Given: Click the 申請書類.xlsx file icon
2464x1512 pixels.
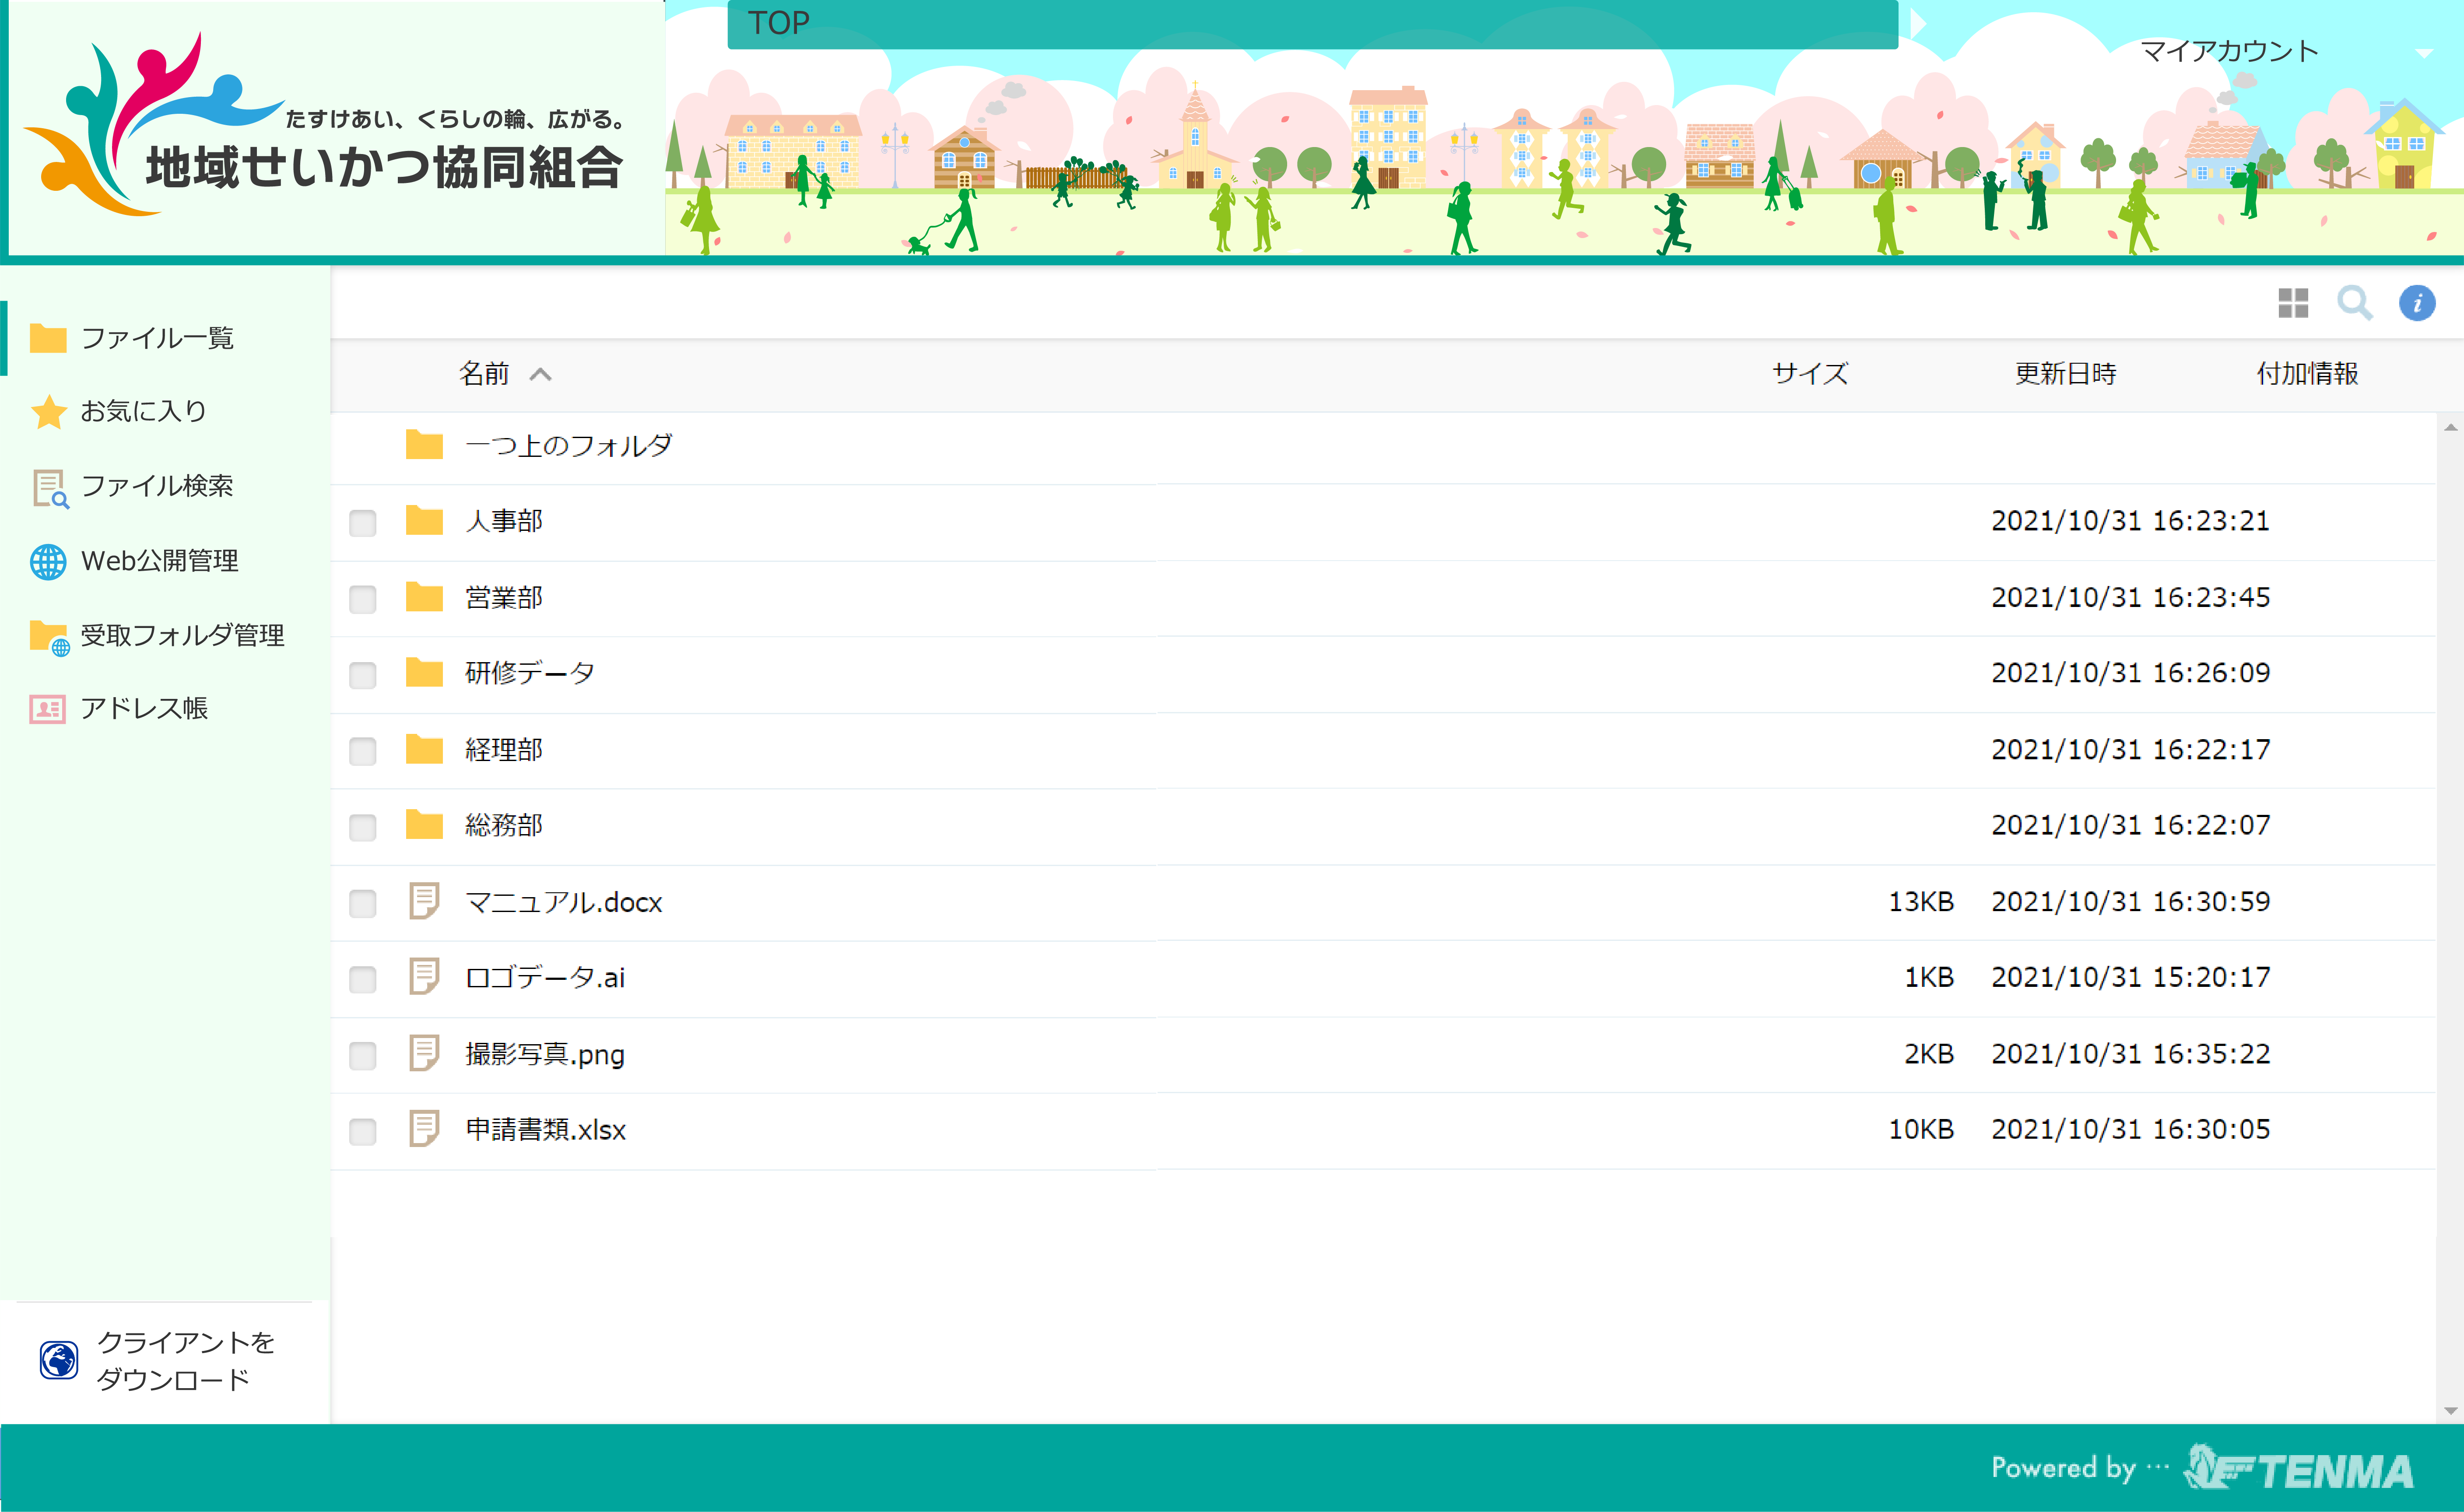Looking at the screenshot, I should 424,1129.
